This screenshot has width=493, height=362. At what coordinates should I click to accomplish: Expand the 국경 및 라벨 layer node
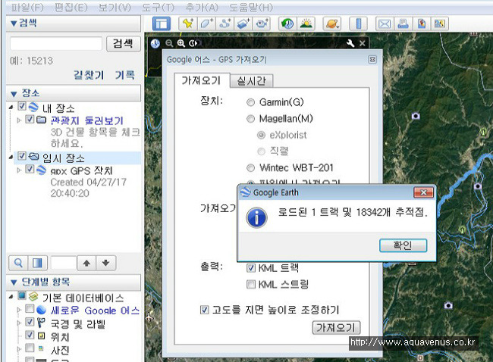pos(19,323)
